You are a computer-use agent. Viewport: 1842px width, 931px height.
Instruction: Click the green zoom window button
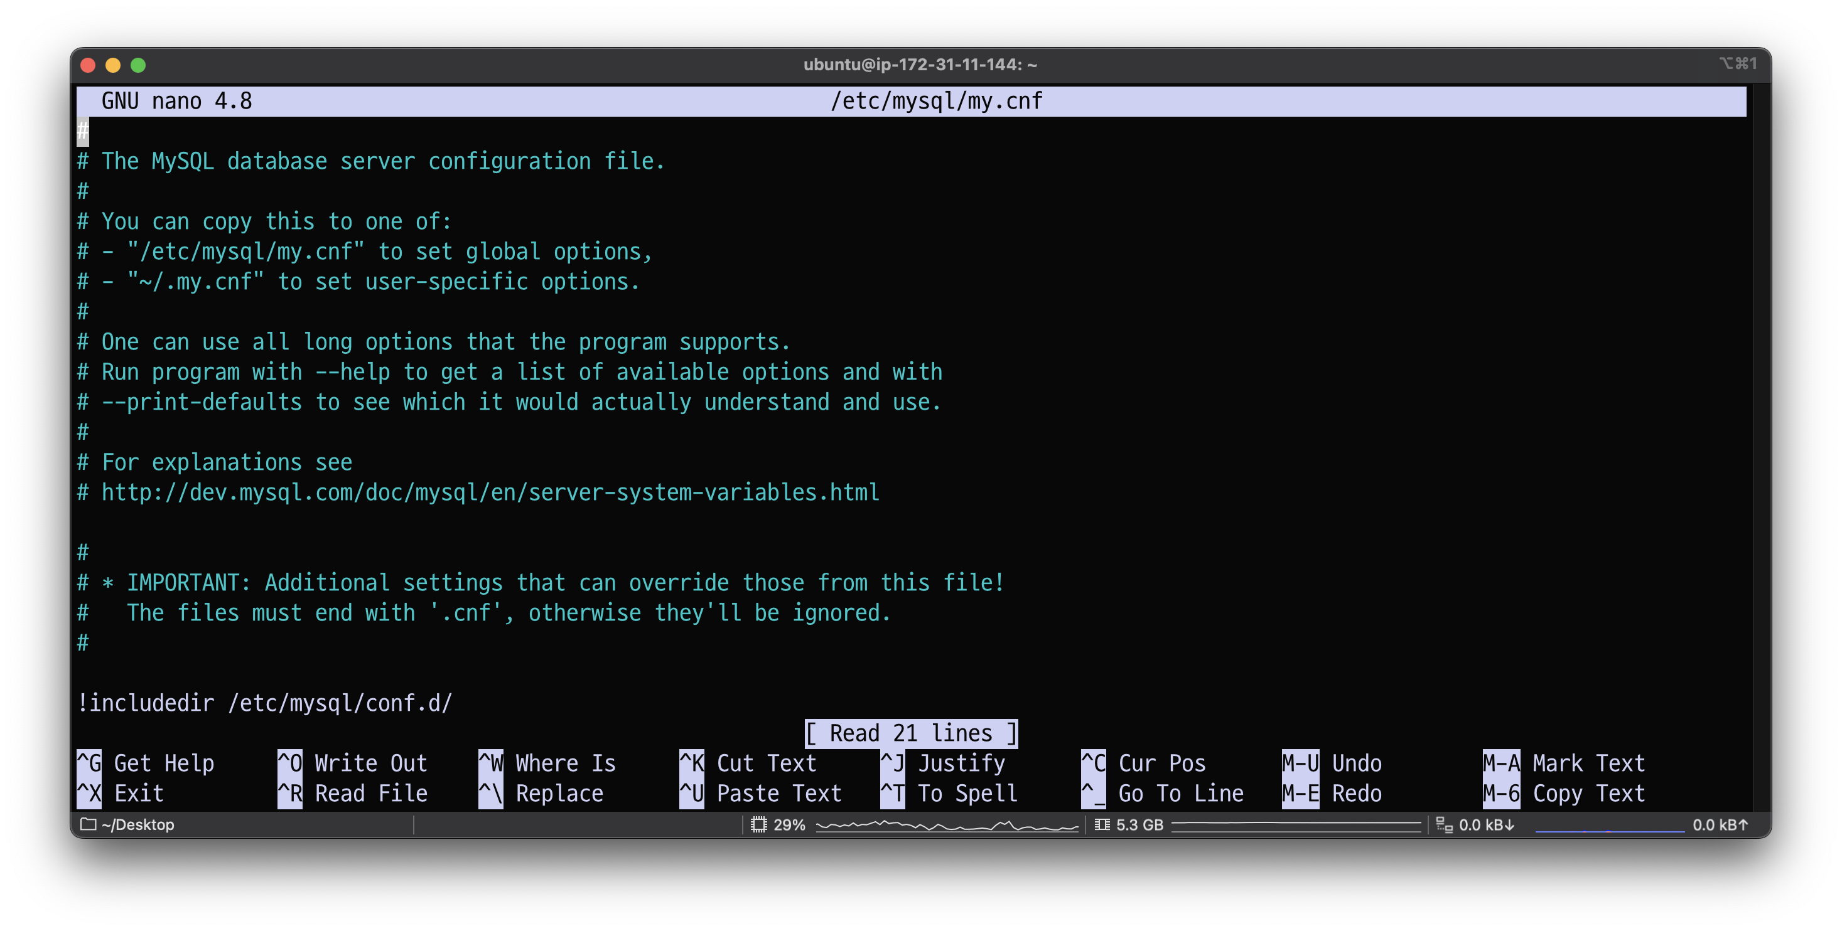[x=138, y=65]
